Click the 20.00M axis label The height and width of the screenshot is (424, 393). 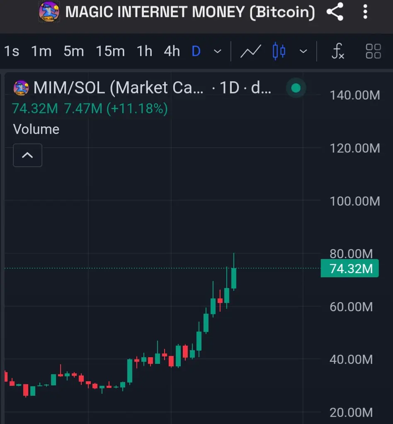(x=351, y=412)
